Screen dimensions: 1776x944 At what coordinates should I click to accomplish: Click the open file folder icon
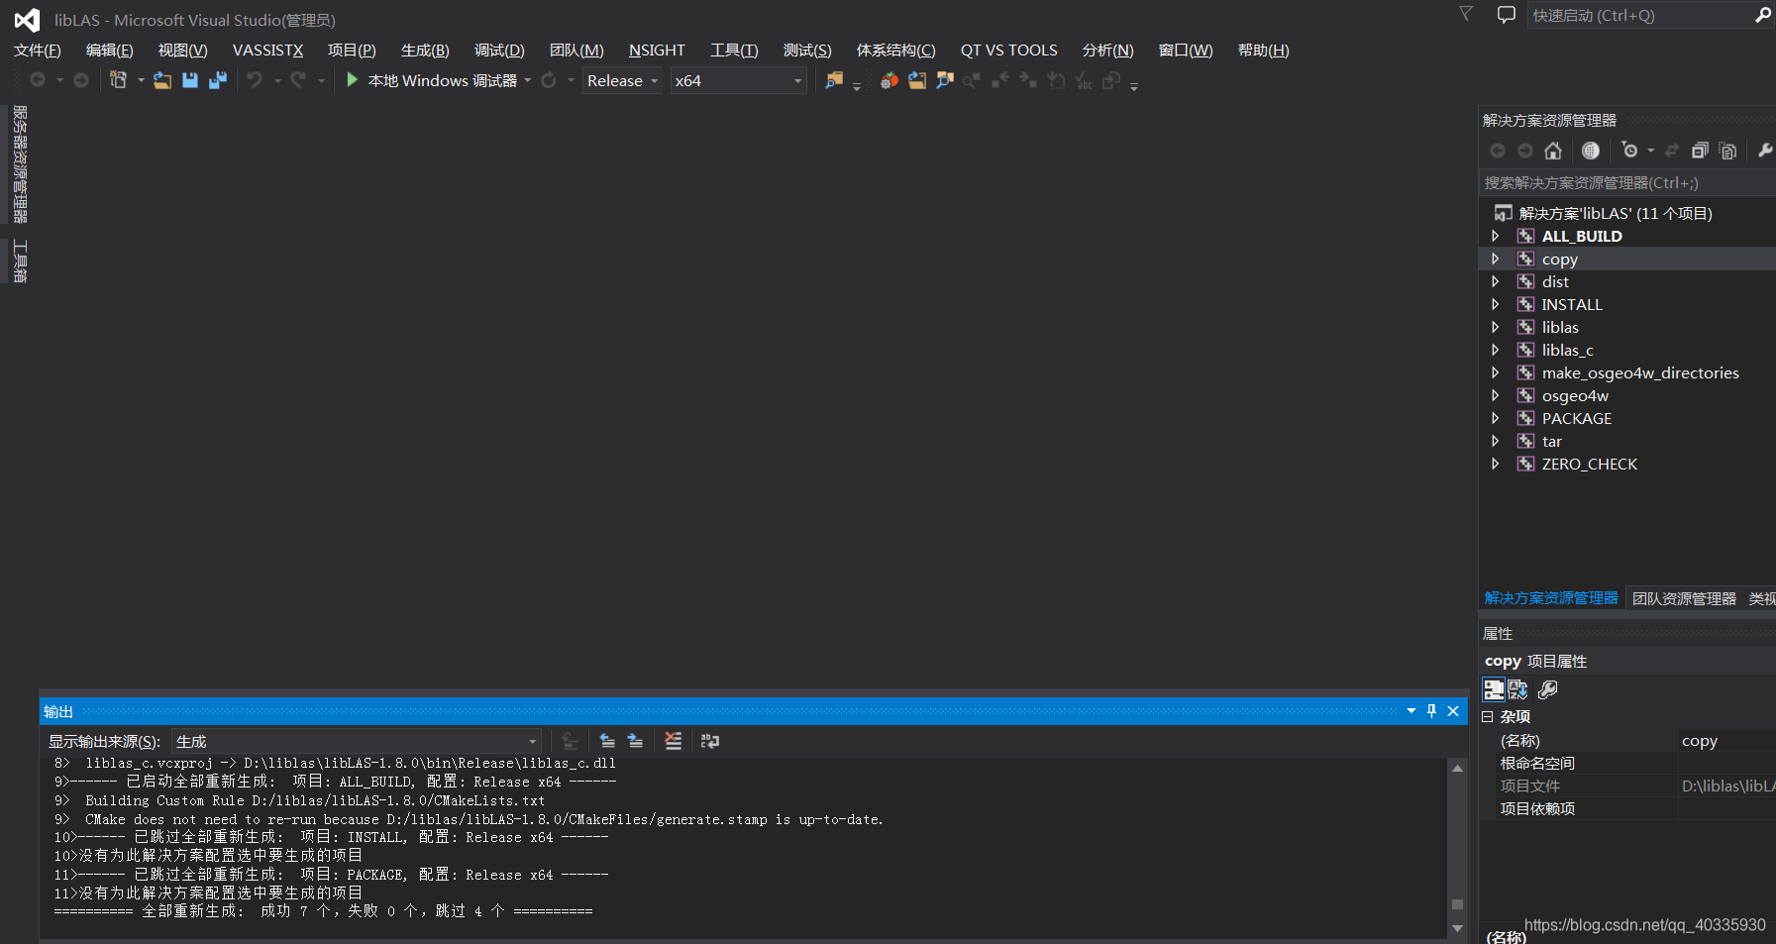(x=162, y=80)
